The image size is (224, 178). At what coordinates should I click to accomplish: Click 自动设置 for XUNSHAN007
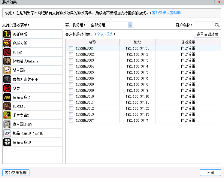[x=188, y=120]
